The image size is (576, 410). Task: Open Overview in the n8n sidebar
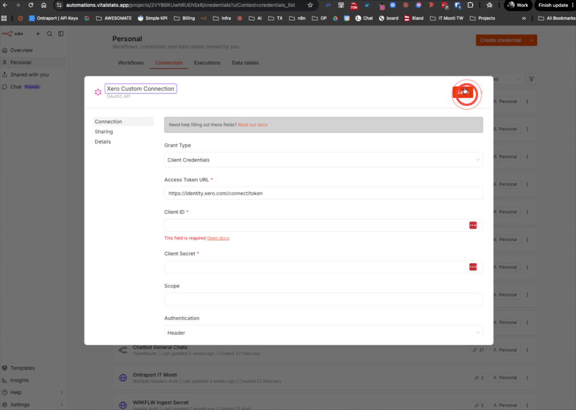point(21,50)
